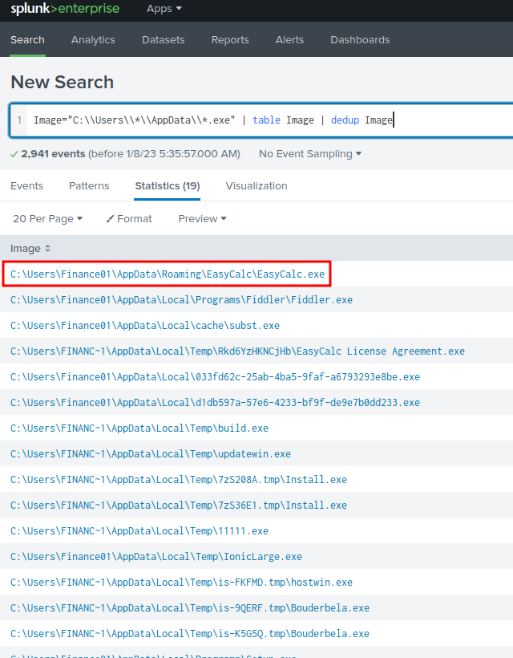The width and height of the screenshot is (513, 658).
Task: Open the Patterns results tab
Action: coord(89,186)
